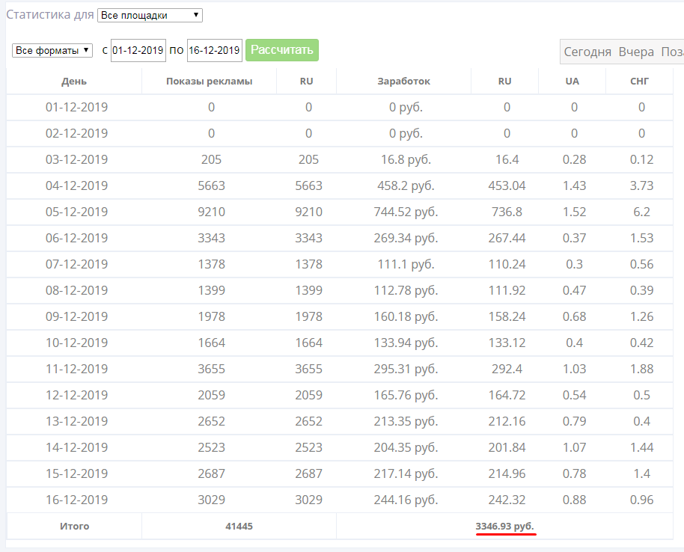
Task: Select the 'Сегодня' quick range
Action: tap(587, 52)
